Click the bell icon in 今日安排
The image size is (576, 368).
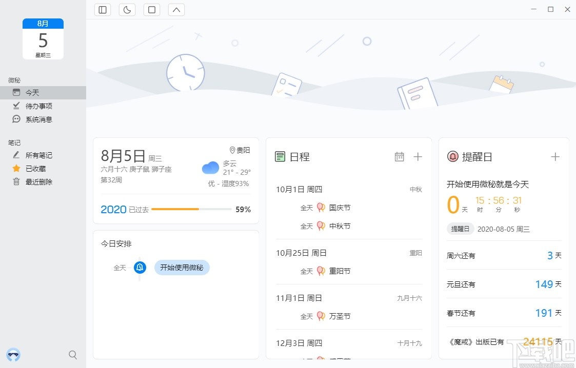140,268
